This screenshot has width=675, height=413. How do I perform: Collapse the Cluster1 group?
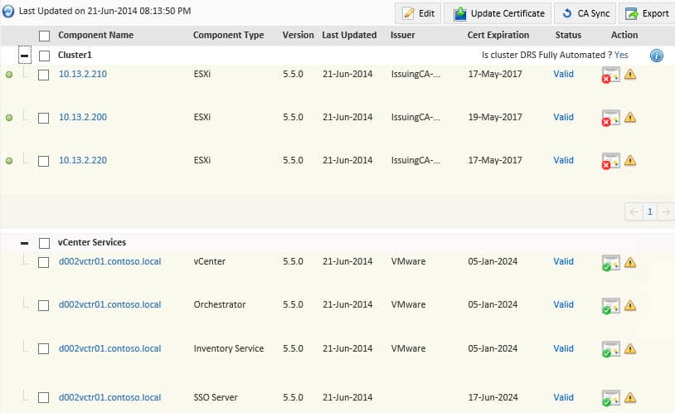point(24,55)
